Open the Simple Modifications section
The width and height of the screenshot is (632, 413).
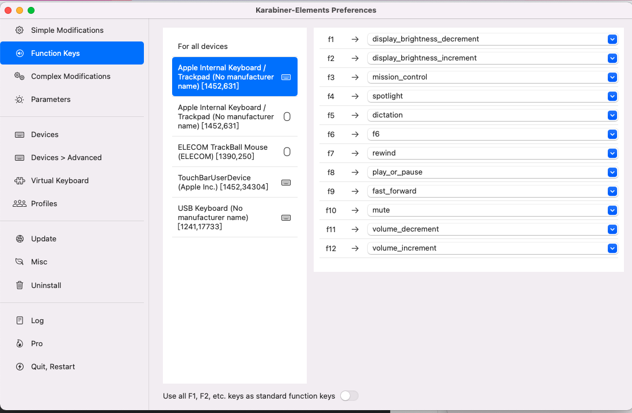coord(72,31)
